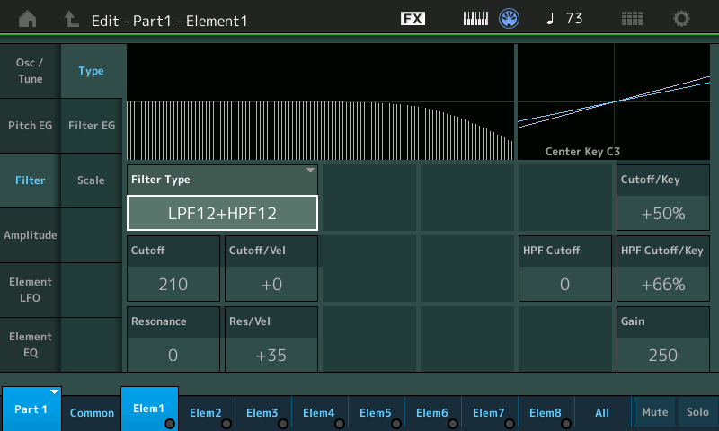Click the blue Super Knob icon
Screen dimensions: 719x431
(x=509, y=19)
